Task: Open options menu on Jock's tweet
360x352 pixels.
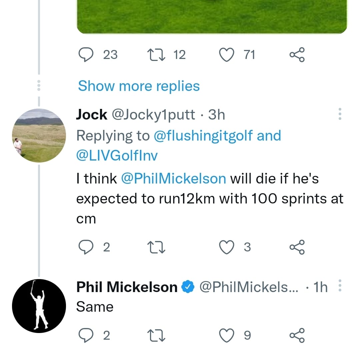Action: point(340,114)
